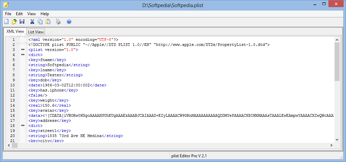Click the real 150.6 value line

point(50,105)
